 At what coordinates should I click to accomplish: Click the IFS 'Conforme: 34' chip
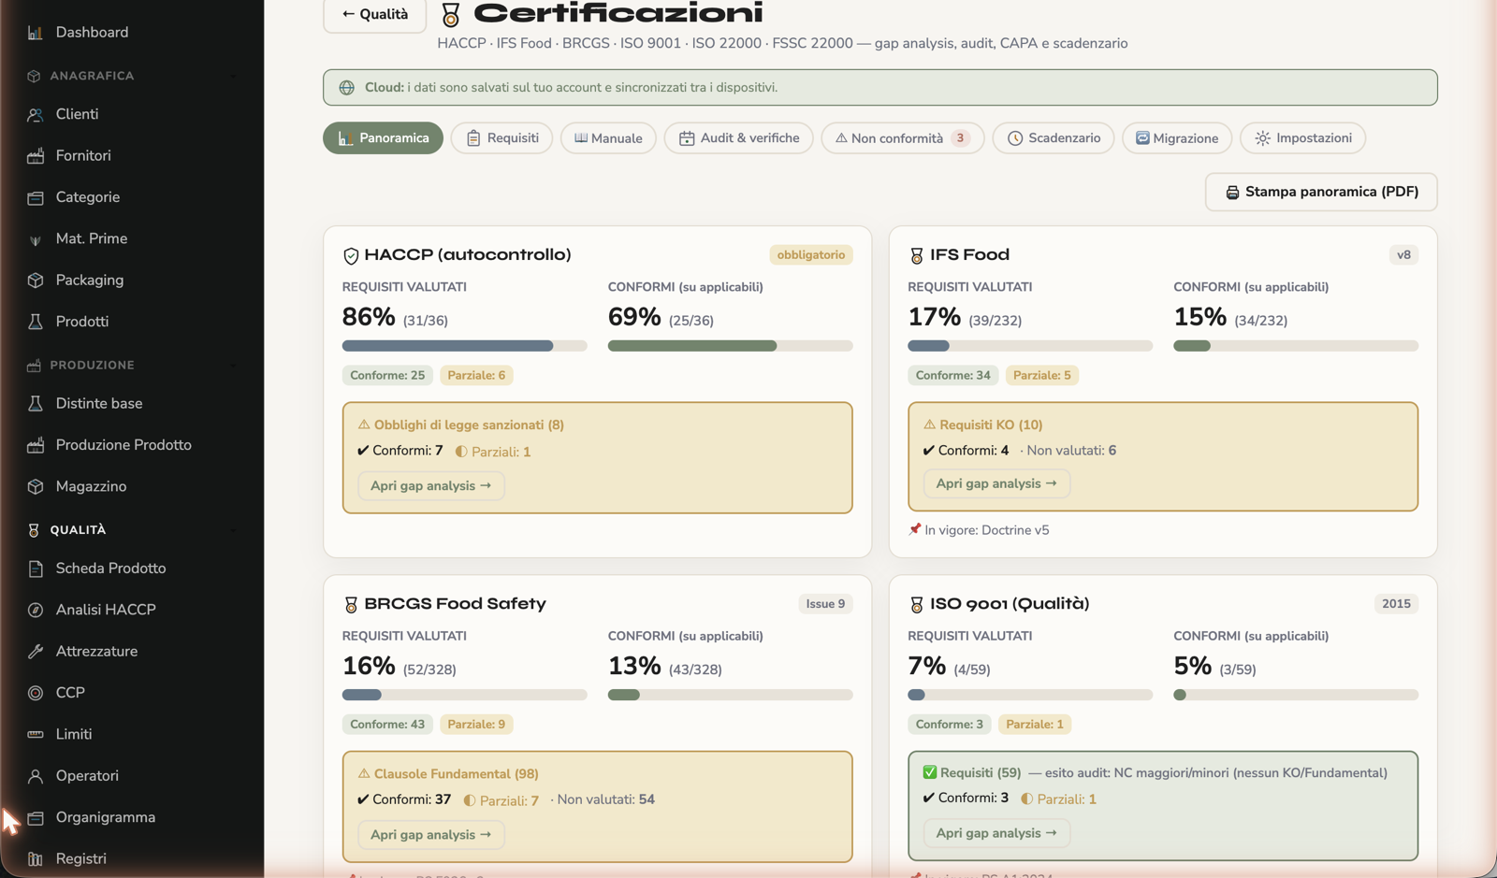pos(952,376)
